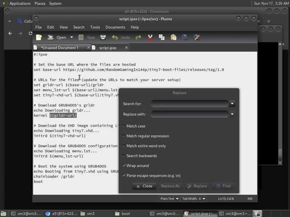Screen dimensions: 290x217
Task: Click the Find and Replace toolbar icon
Action: (x=197, y=38)
